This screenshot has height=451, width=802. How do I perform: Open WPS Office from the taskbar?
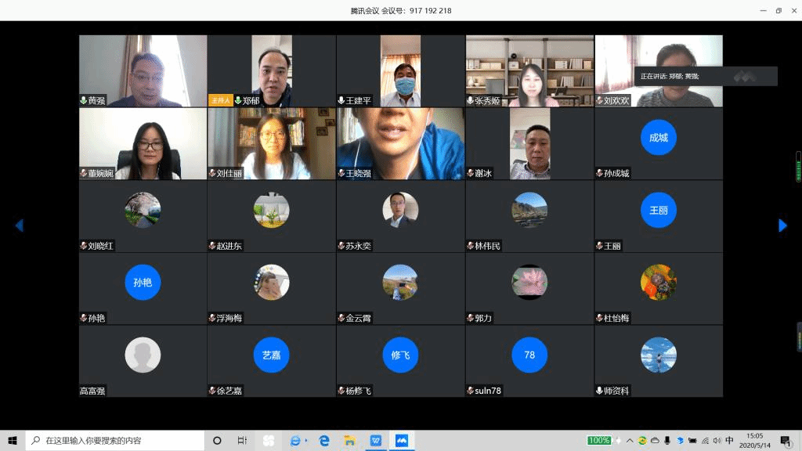click(376, 441)
